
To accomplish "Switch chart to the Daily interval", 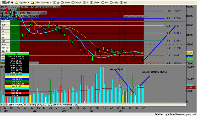I will click(114, 3).
